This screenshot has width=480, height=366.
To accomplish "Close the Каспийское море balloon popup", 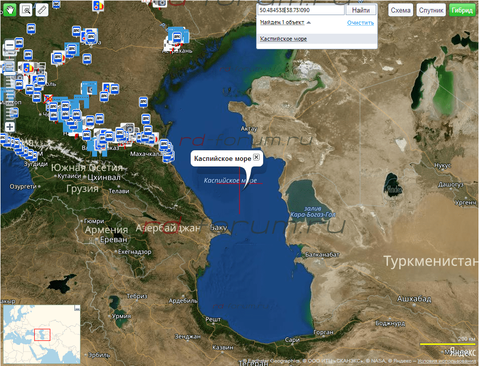I will click(256, 157).
